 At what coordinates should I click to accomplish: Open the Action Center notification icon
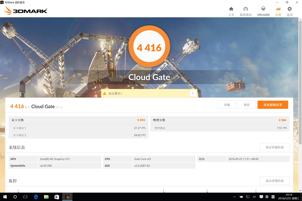pos(261,197)
